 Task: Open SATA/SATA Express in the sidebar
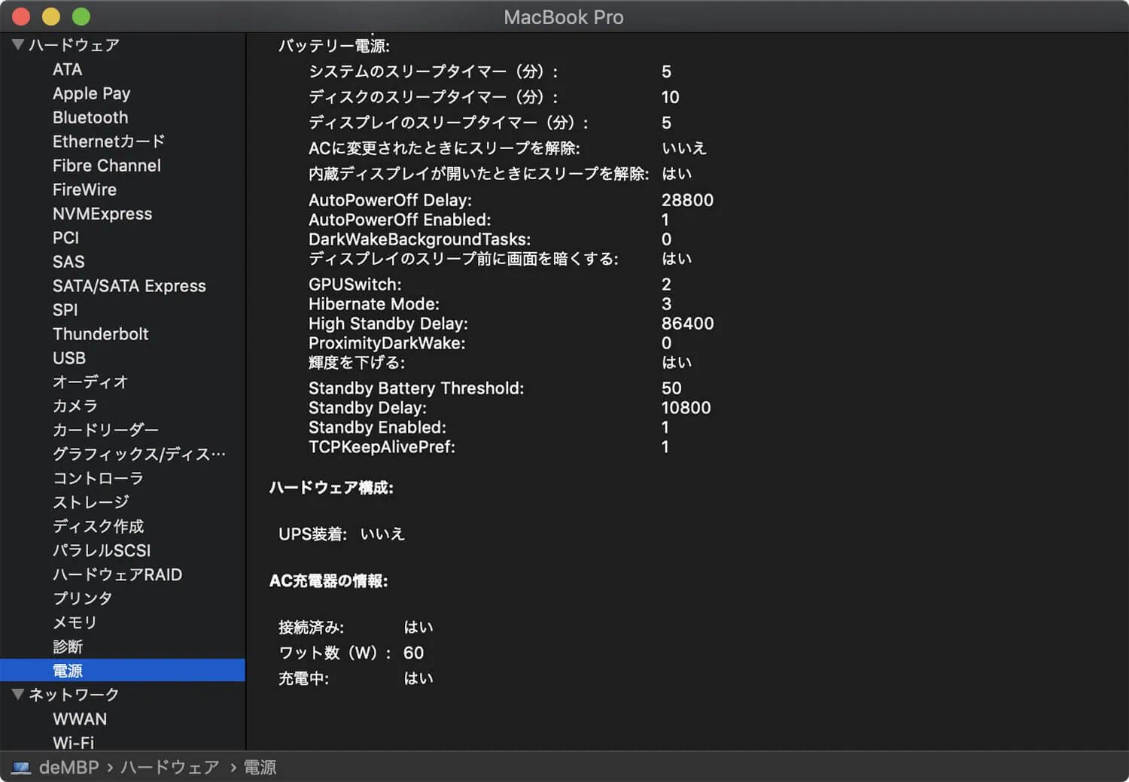coord(129,286)
